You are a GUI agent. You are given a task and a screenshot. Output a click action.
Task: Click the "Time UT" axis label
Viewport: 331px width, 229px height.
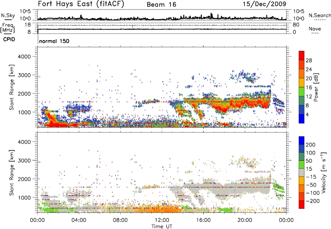point(162,227)
